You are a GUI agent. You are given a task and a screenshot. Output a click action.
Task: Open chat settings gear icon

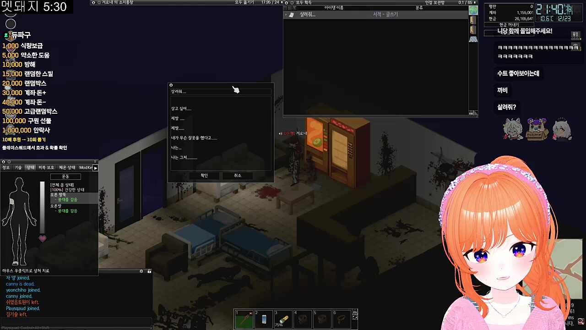click(x=141, y=271)
